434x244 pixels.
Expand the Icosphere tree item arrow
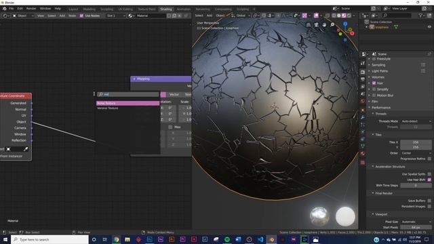point(367,27)
